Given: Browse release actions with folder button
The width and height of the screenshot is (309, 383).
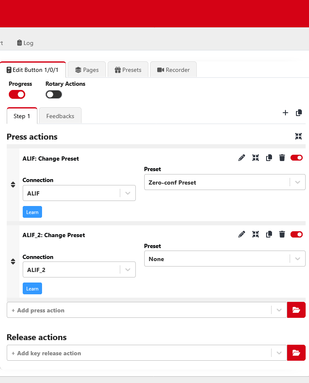Looking at the screenshot, I should click(296, 353).
